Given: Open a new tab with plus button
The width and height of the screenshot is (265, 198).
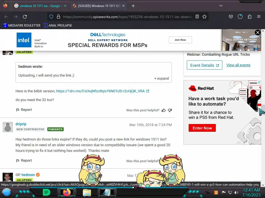Looking at the screenshot, I should [133, 6].
